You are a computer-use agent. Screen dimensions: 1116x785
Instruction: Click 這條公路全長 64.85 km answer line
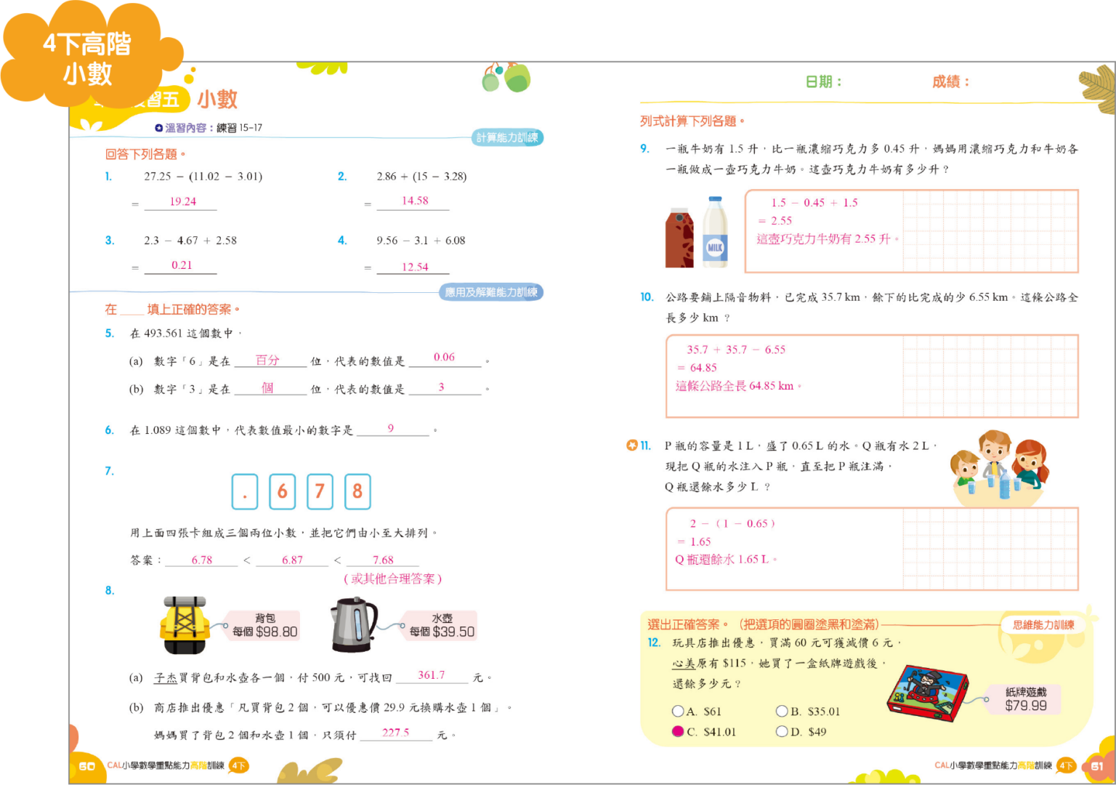(x=738, y=386)
